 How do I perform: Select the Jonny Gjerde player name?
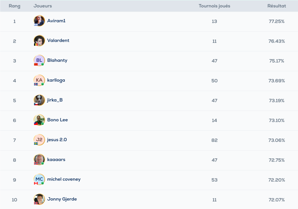pos(62,199)
